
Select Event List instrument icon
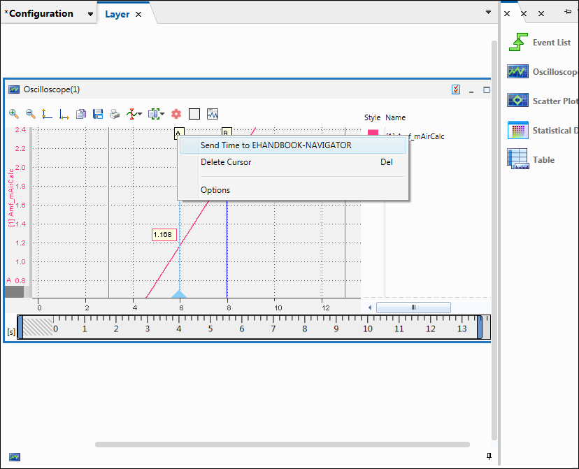tap(517, 42)
